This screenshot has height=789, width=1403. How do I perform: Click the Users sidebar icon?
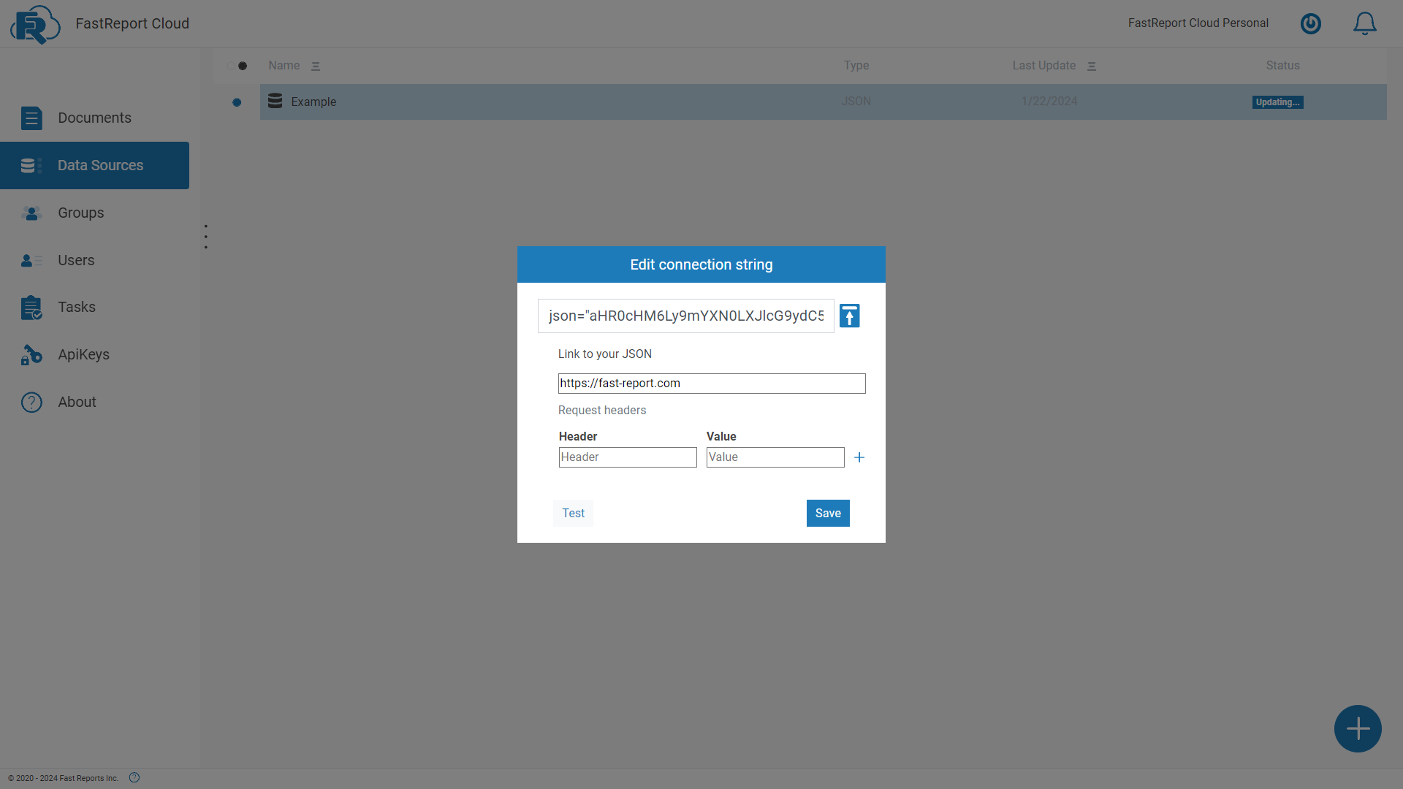[31, 260]
